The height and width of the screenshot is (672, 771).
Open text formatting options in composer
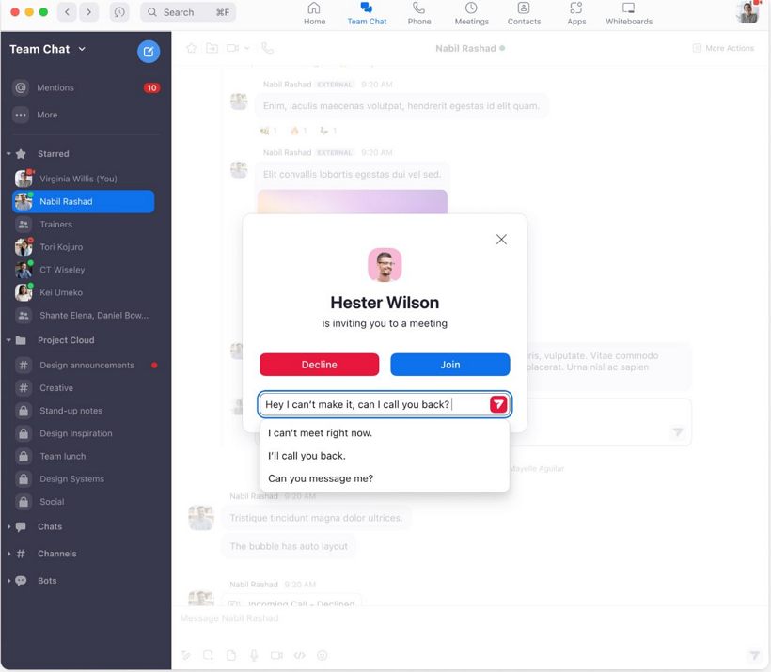185,655
